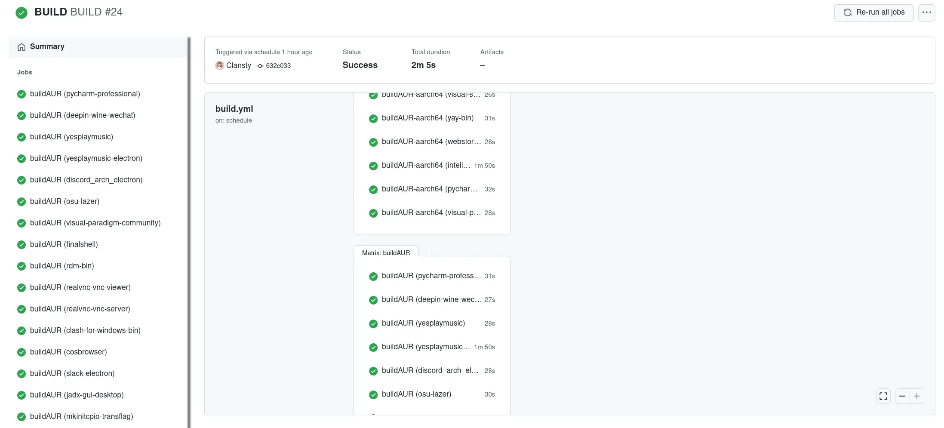Click the green success icon next to BUILD title

[x=22, y=13]
